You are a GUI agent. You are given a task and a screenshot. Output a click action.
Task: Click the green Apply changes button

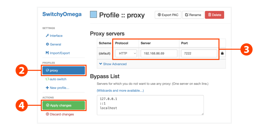click(x=64, y=105)
